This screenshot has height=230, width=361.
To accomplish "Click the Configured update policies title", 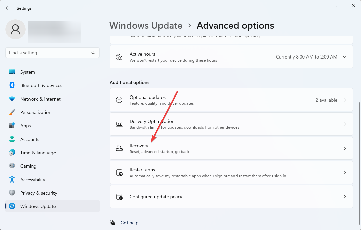I will click(157, 197).
